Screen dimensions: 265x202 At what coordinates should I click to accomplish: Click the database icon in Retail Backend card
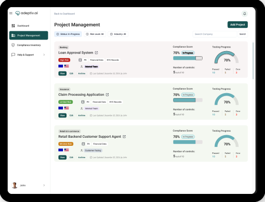coord(83,144)
